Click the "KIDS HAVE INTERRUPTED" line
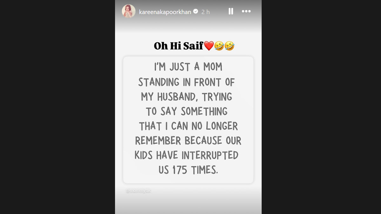 coord(187,155)
